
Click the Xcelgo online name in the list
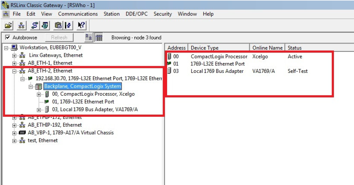click(x=260, y=56)
